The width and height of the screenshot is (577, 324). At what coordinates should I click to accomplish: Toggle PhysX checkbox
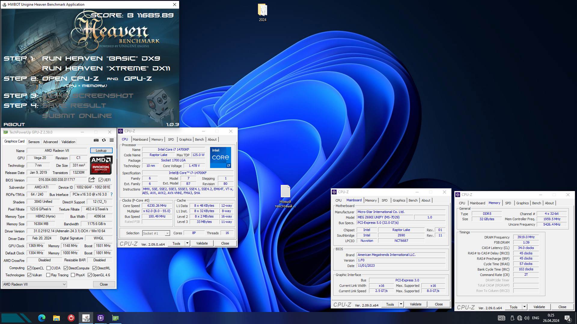pos(73,275)
